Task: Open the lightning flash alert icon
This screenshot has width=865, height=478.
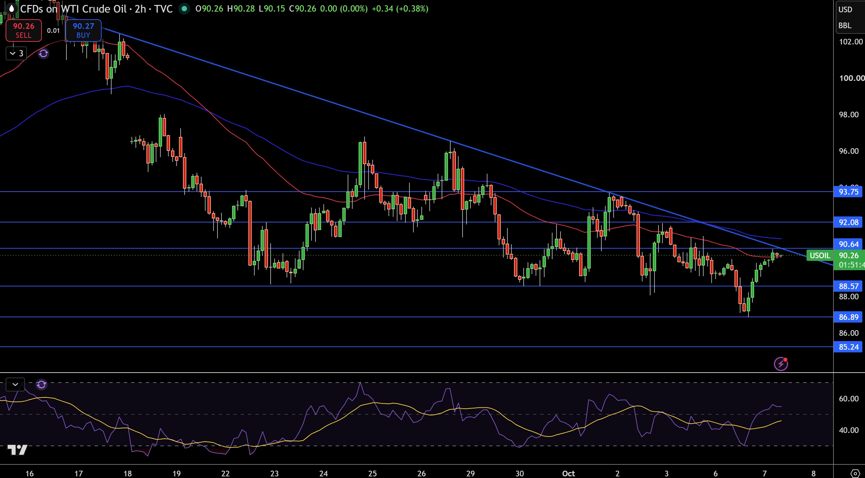Action: pos(781,364)
